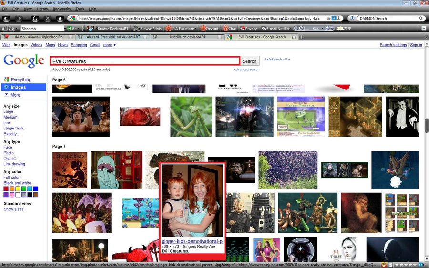Switch to Mozilla on deviantART tab
The width and height of the screenshot is (429, 268).
tap(187, 37)
